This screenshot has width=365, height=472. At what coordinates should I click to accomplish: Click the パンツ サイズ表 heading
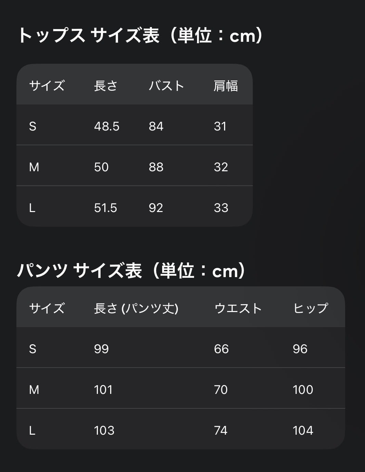131,271
